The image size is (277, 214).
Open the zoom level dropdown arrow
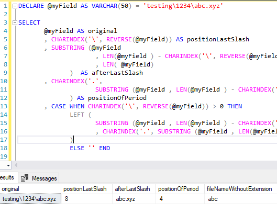tap(8, 165)
